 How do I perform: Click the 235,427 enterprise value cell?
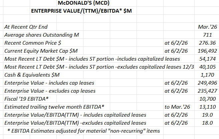pos(207,91)
